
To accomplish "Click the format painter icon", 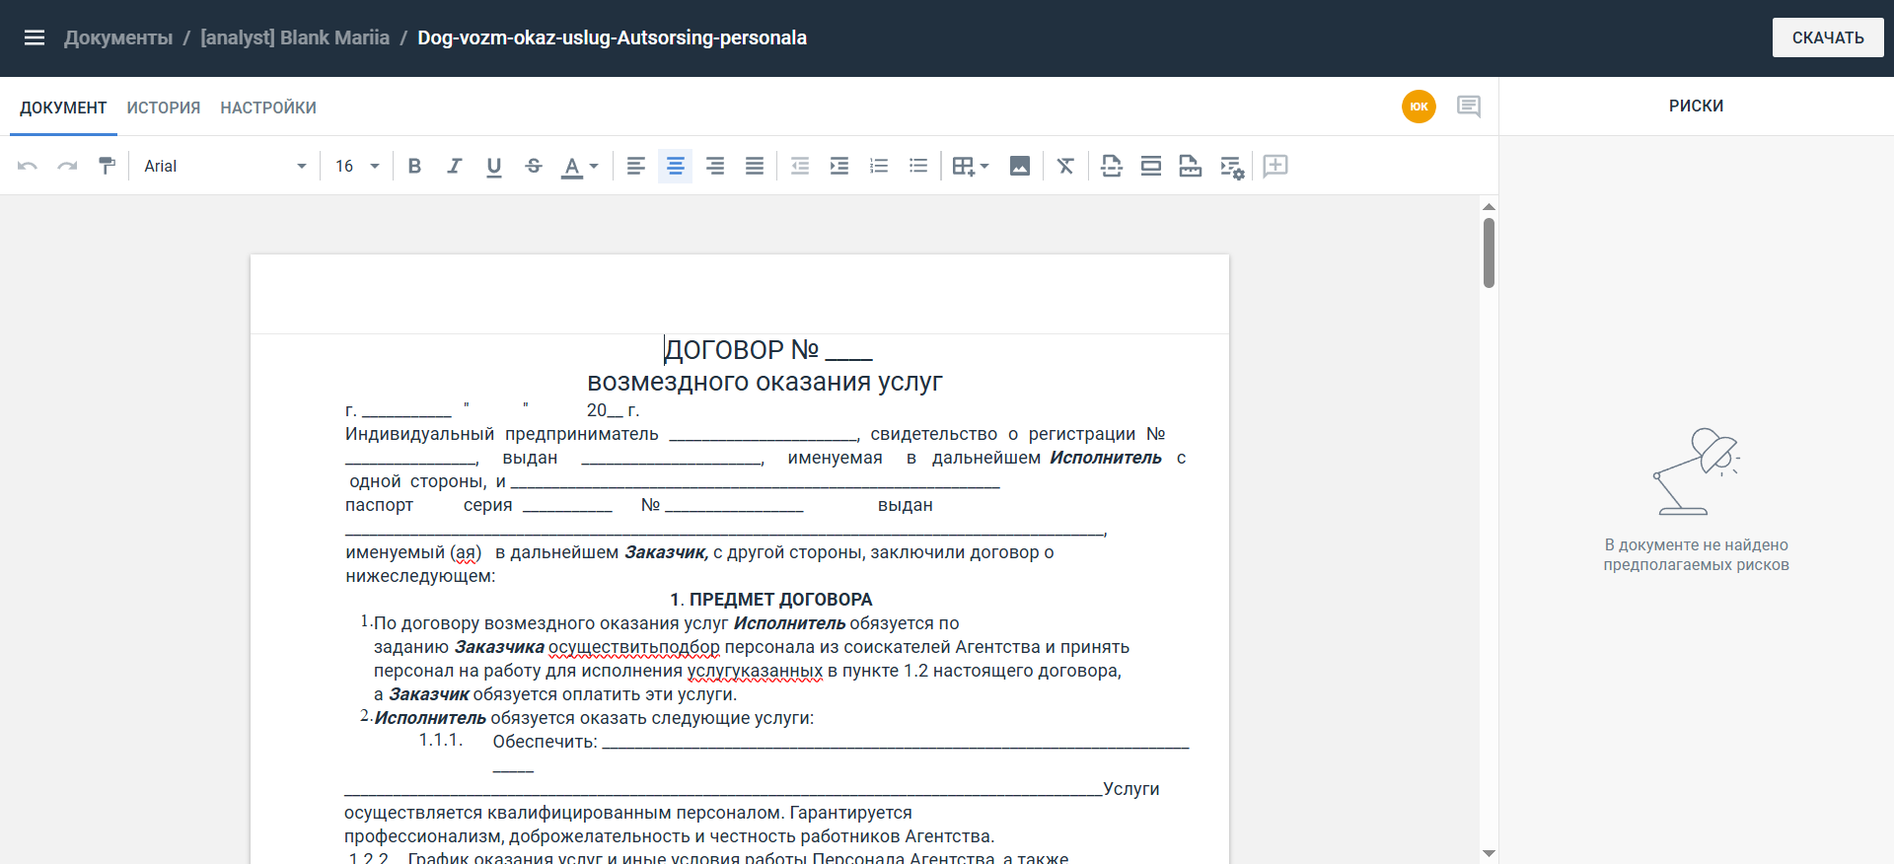I will click(107, 166).
